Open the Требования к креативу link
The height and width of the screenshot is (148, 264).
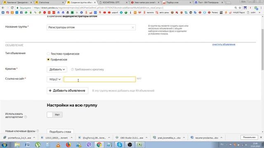[x=89, y=69]
